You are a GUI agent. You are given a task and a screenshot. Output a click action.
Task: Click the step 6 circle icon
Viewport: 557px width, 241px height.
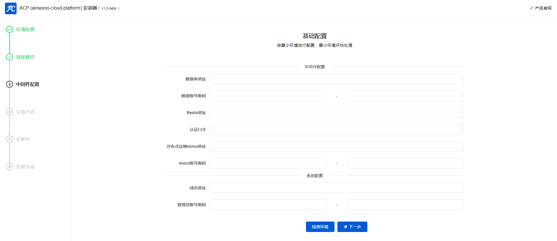(10, 167)
